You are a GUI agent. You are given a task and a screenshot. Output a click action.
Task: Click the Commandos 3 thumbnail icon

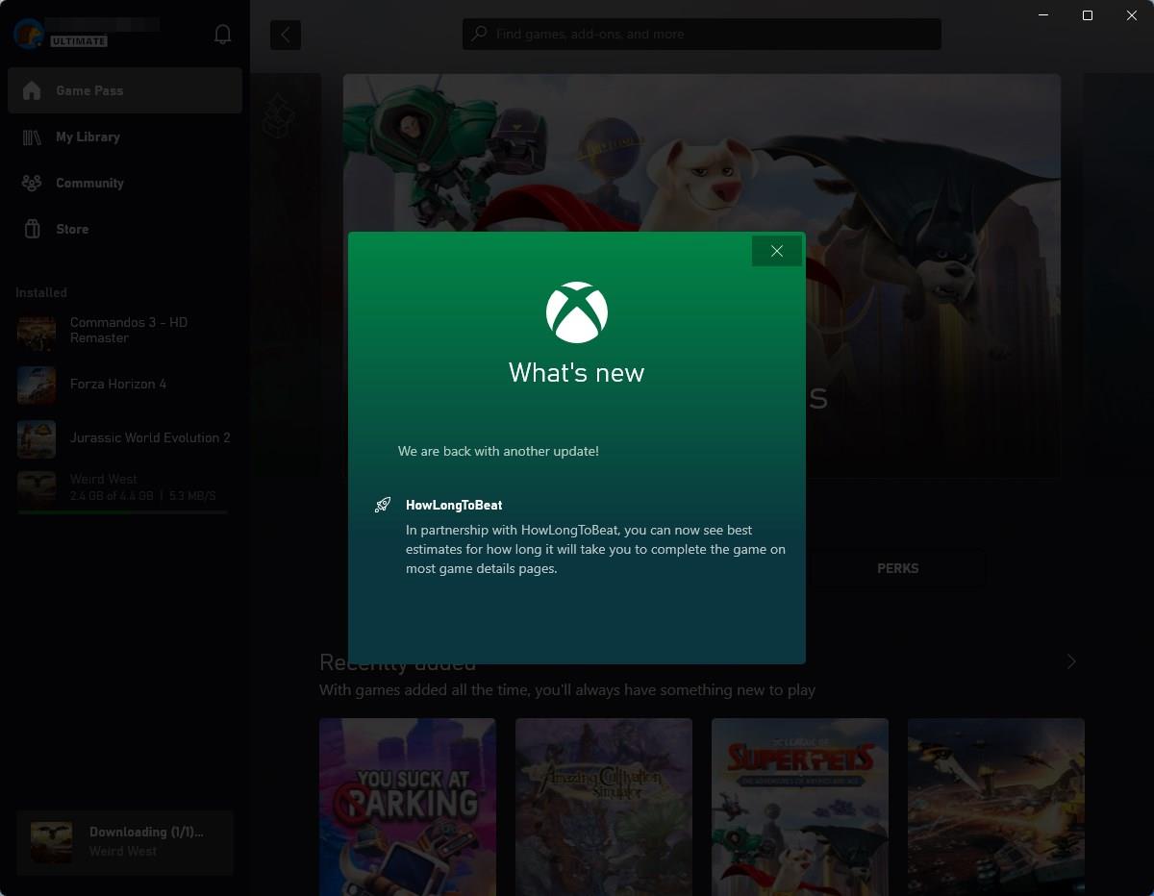(37, 332)
